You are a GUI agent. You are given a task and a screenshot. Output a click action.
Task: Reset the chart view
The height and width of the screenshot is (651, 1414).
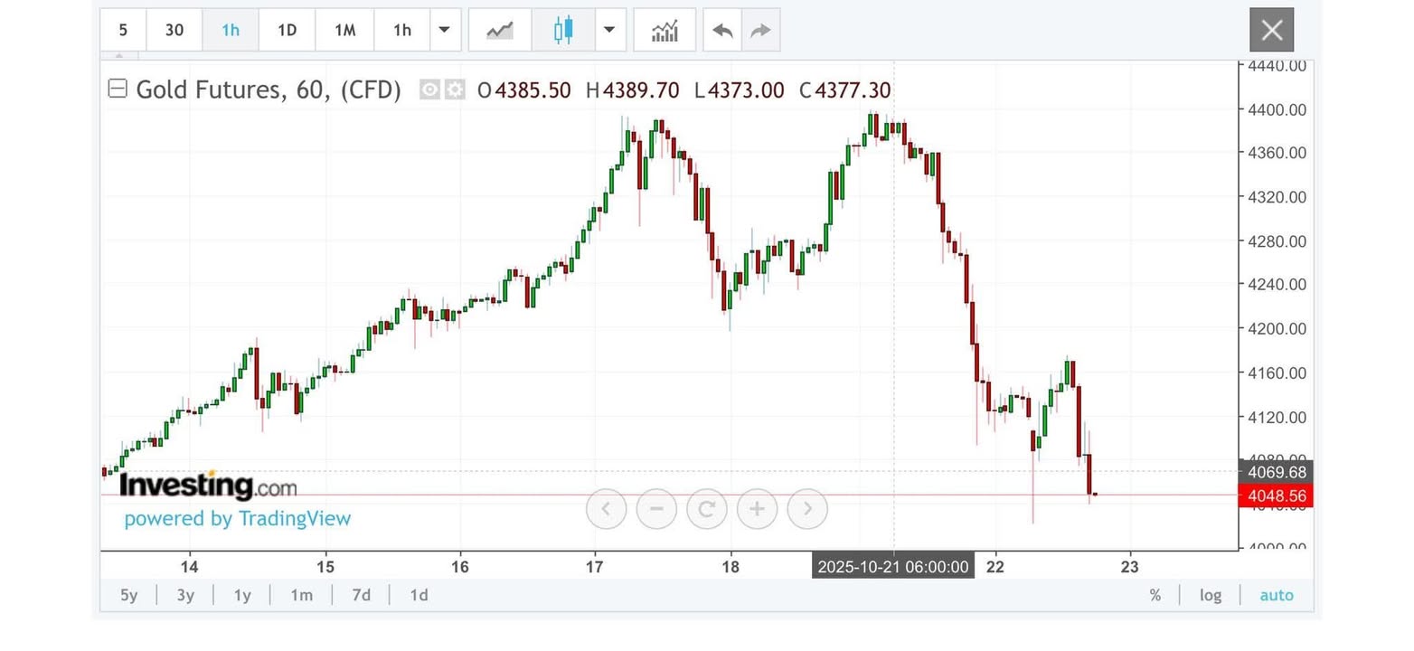pyautogui.click(x=707, y=509)
